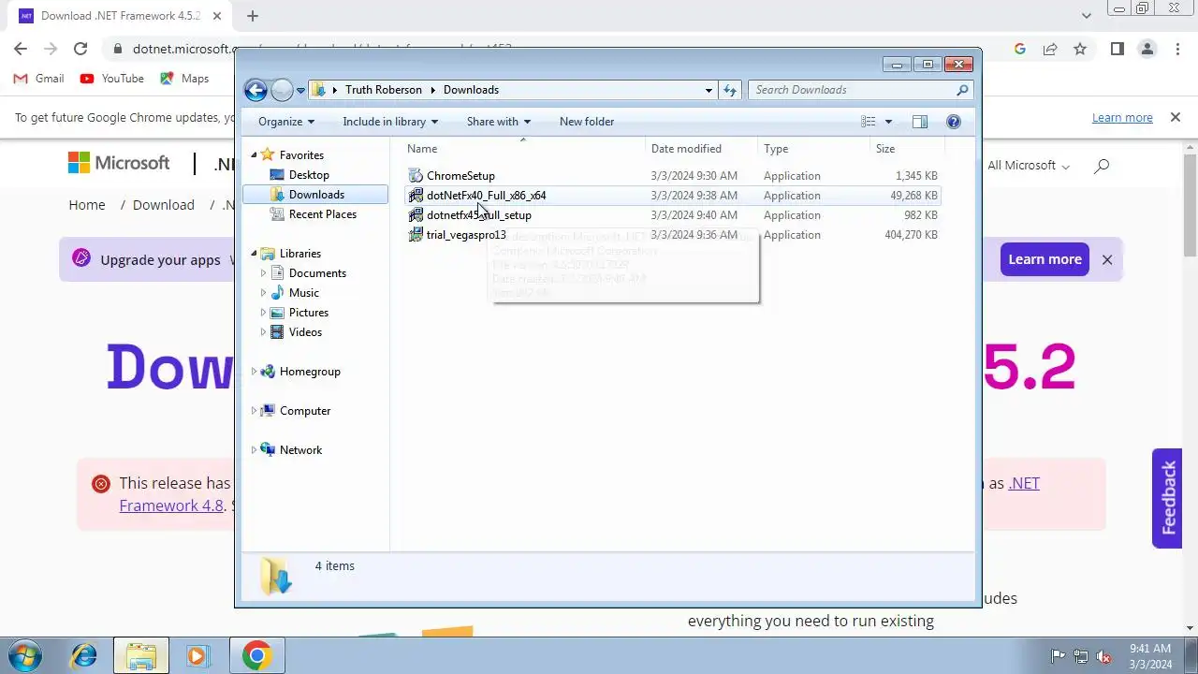Collapse the Libraries group
This screenshot has width=1198, height=674.
[x=254, y=254]
